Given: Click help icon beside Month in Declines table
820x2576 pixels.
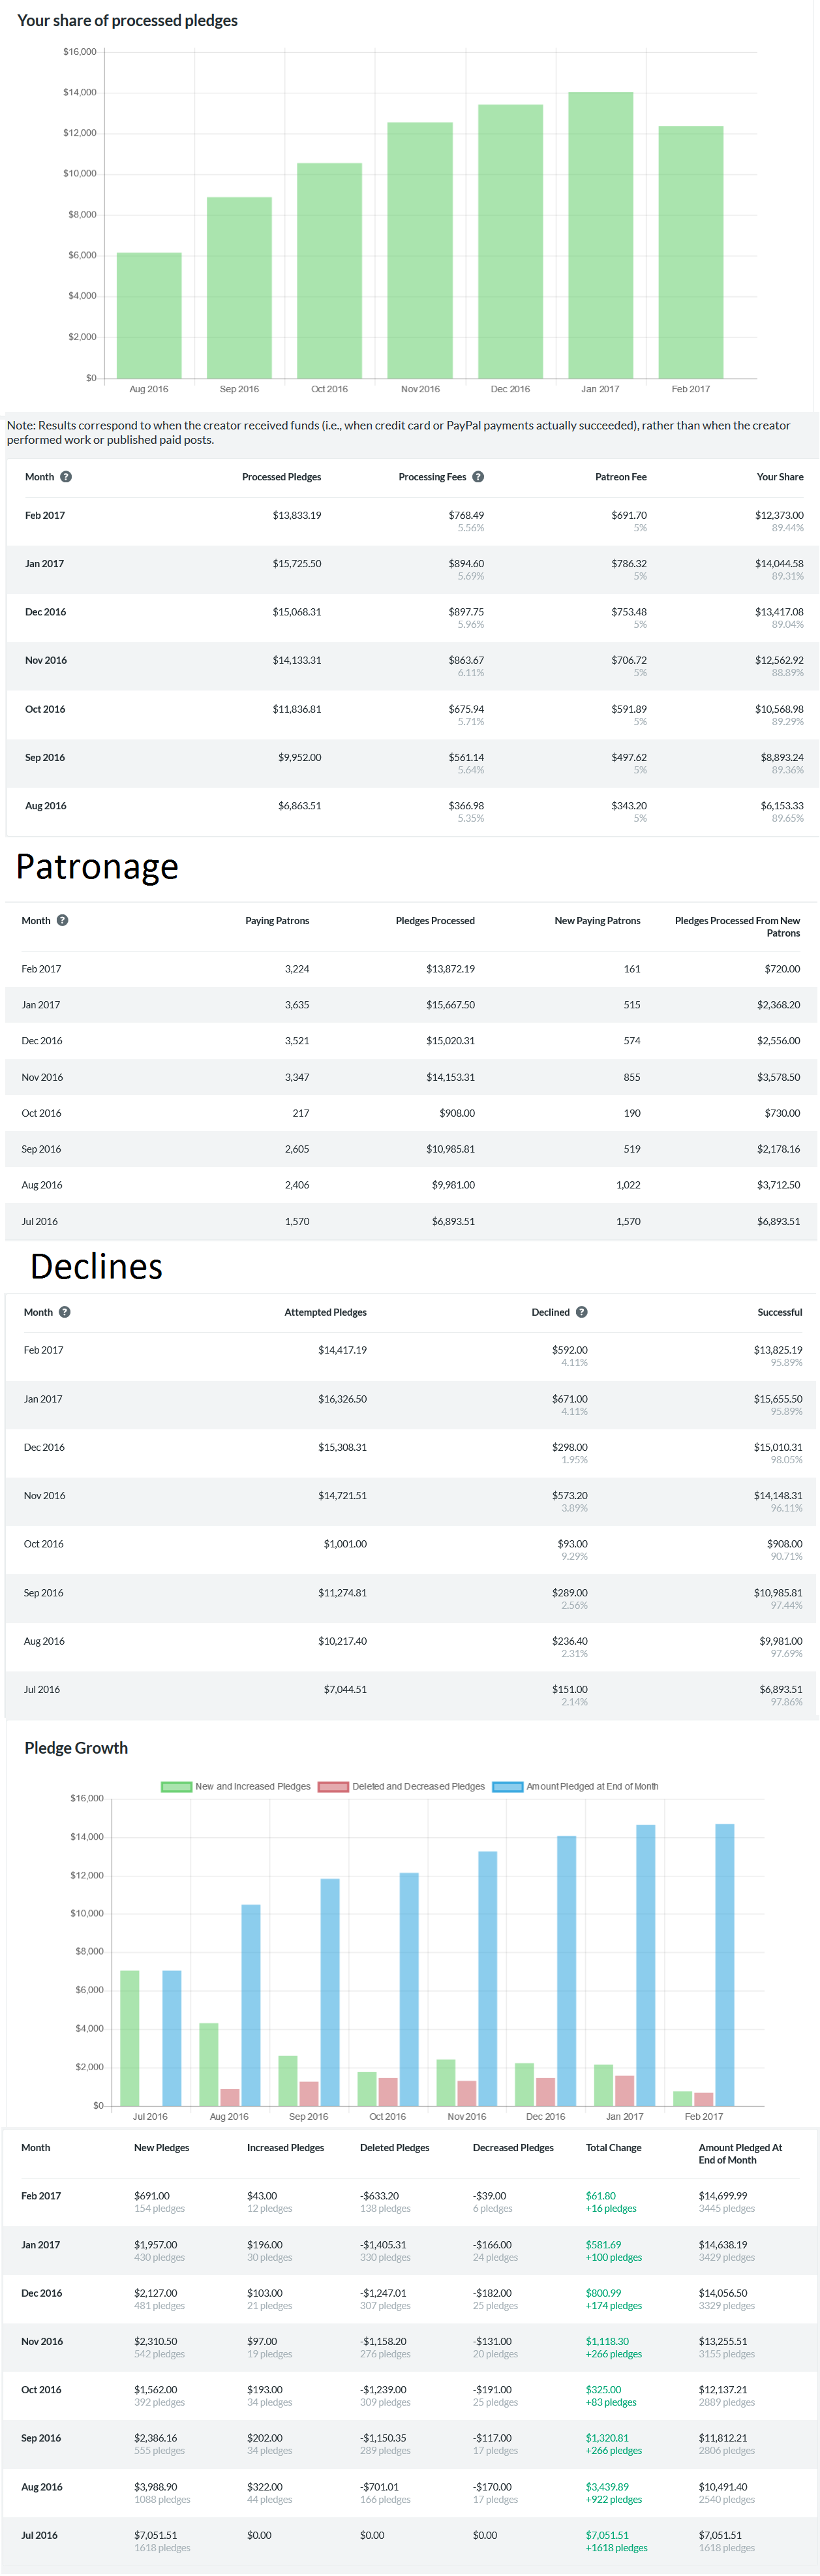Looking at the screenshot, I should pyautogui.click(x=65, y=1312).
